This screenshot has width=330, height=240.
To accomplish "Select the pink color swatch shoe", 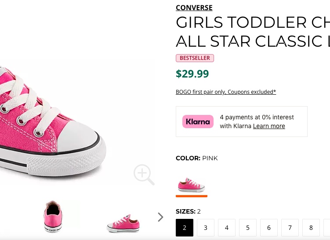I will click(191, 185).
